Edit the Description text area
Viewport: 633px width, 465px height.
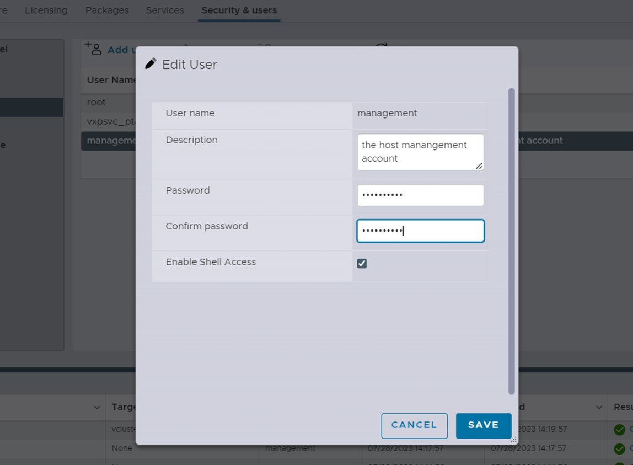point(420,152)
